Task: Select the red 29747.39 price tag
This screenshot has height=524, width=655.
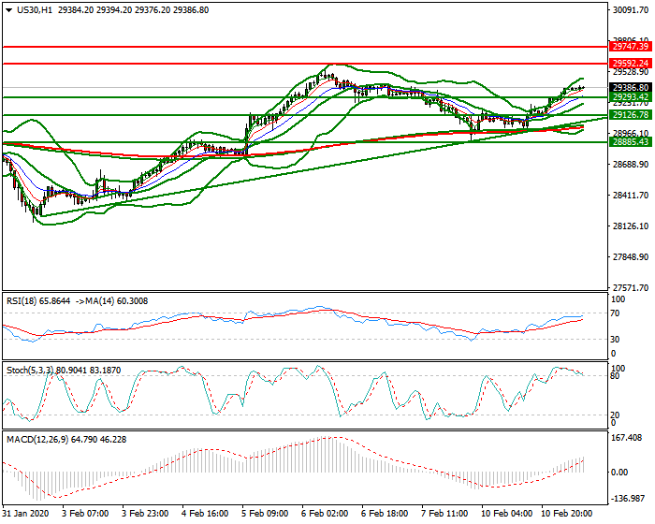Action: pyautogui.click(x=630, y=46)
